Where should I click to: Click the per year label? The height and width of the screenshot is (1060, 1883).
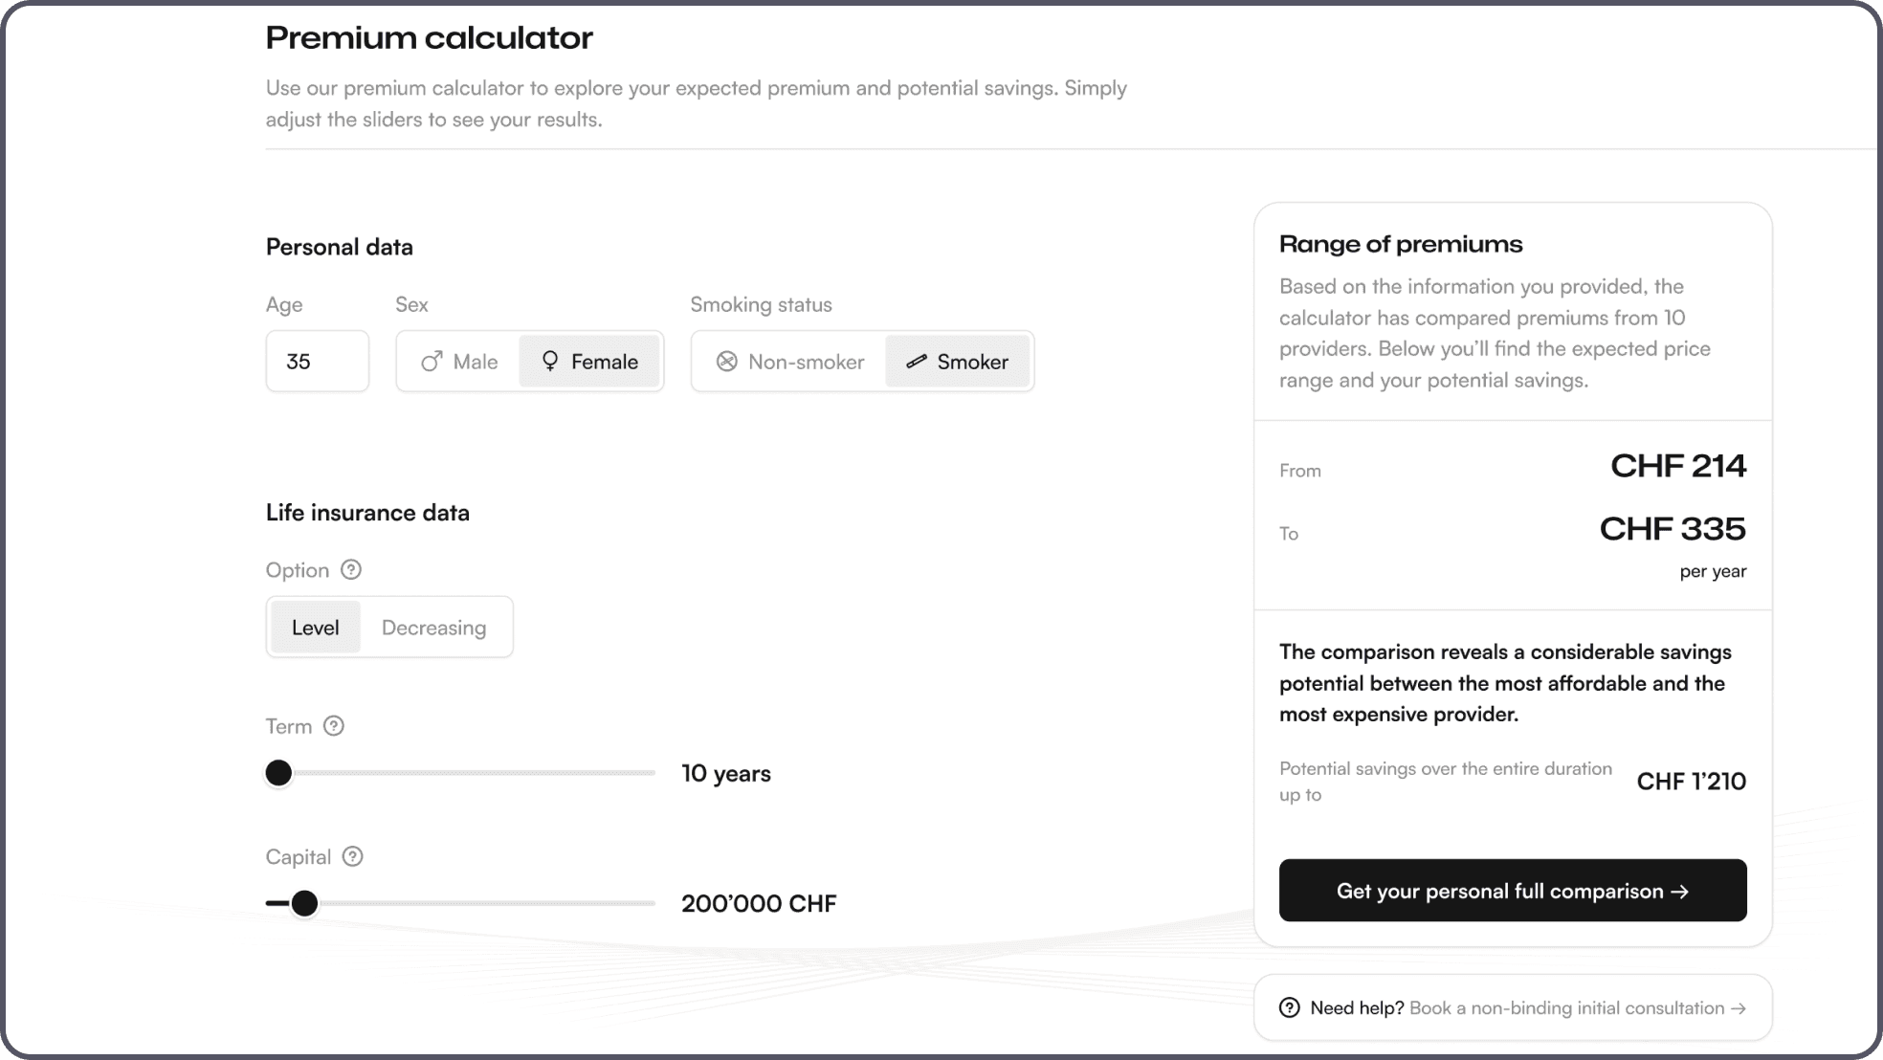pos(1713,572)
